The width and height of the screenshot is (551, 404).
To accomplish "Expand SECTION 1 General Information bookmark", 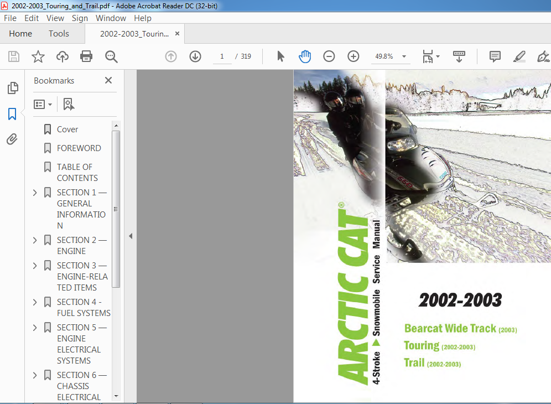I will tap(35, 193).
